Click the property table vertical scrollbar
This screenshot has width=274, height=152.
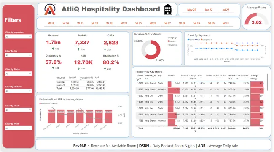[267, 82]
